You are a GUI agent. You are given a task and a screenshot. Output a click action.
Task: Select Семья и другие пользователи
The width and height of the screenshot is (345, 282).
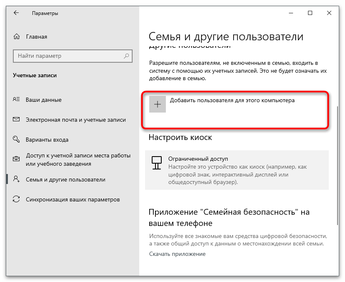pos(66,179)
